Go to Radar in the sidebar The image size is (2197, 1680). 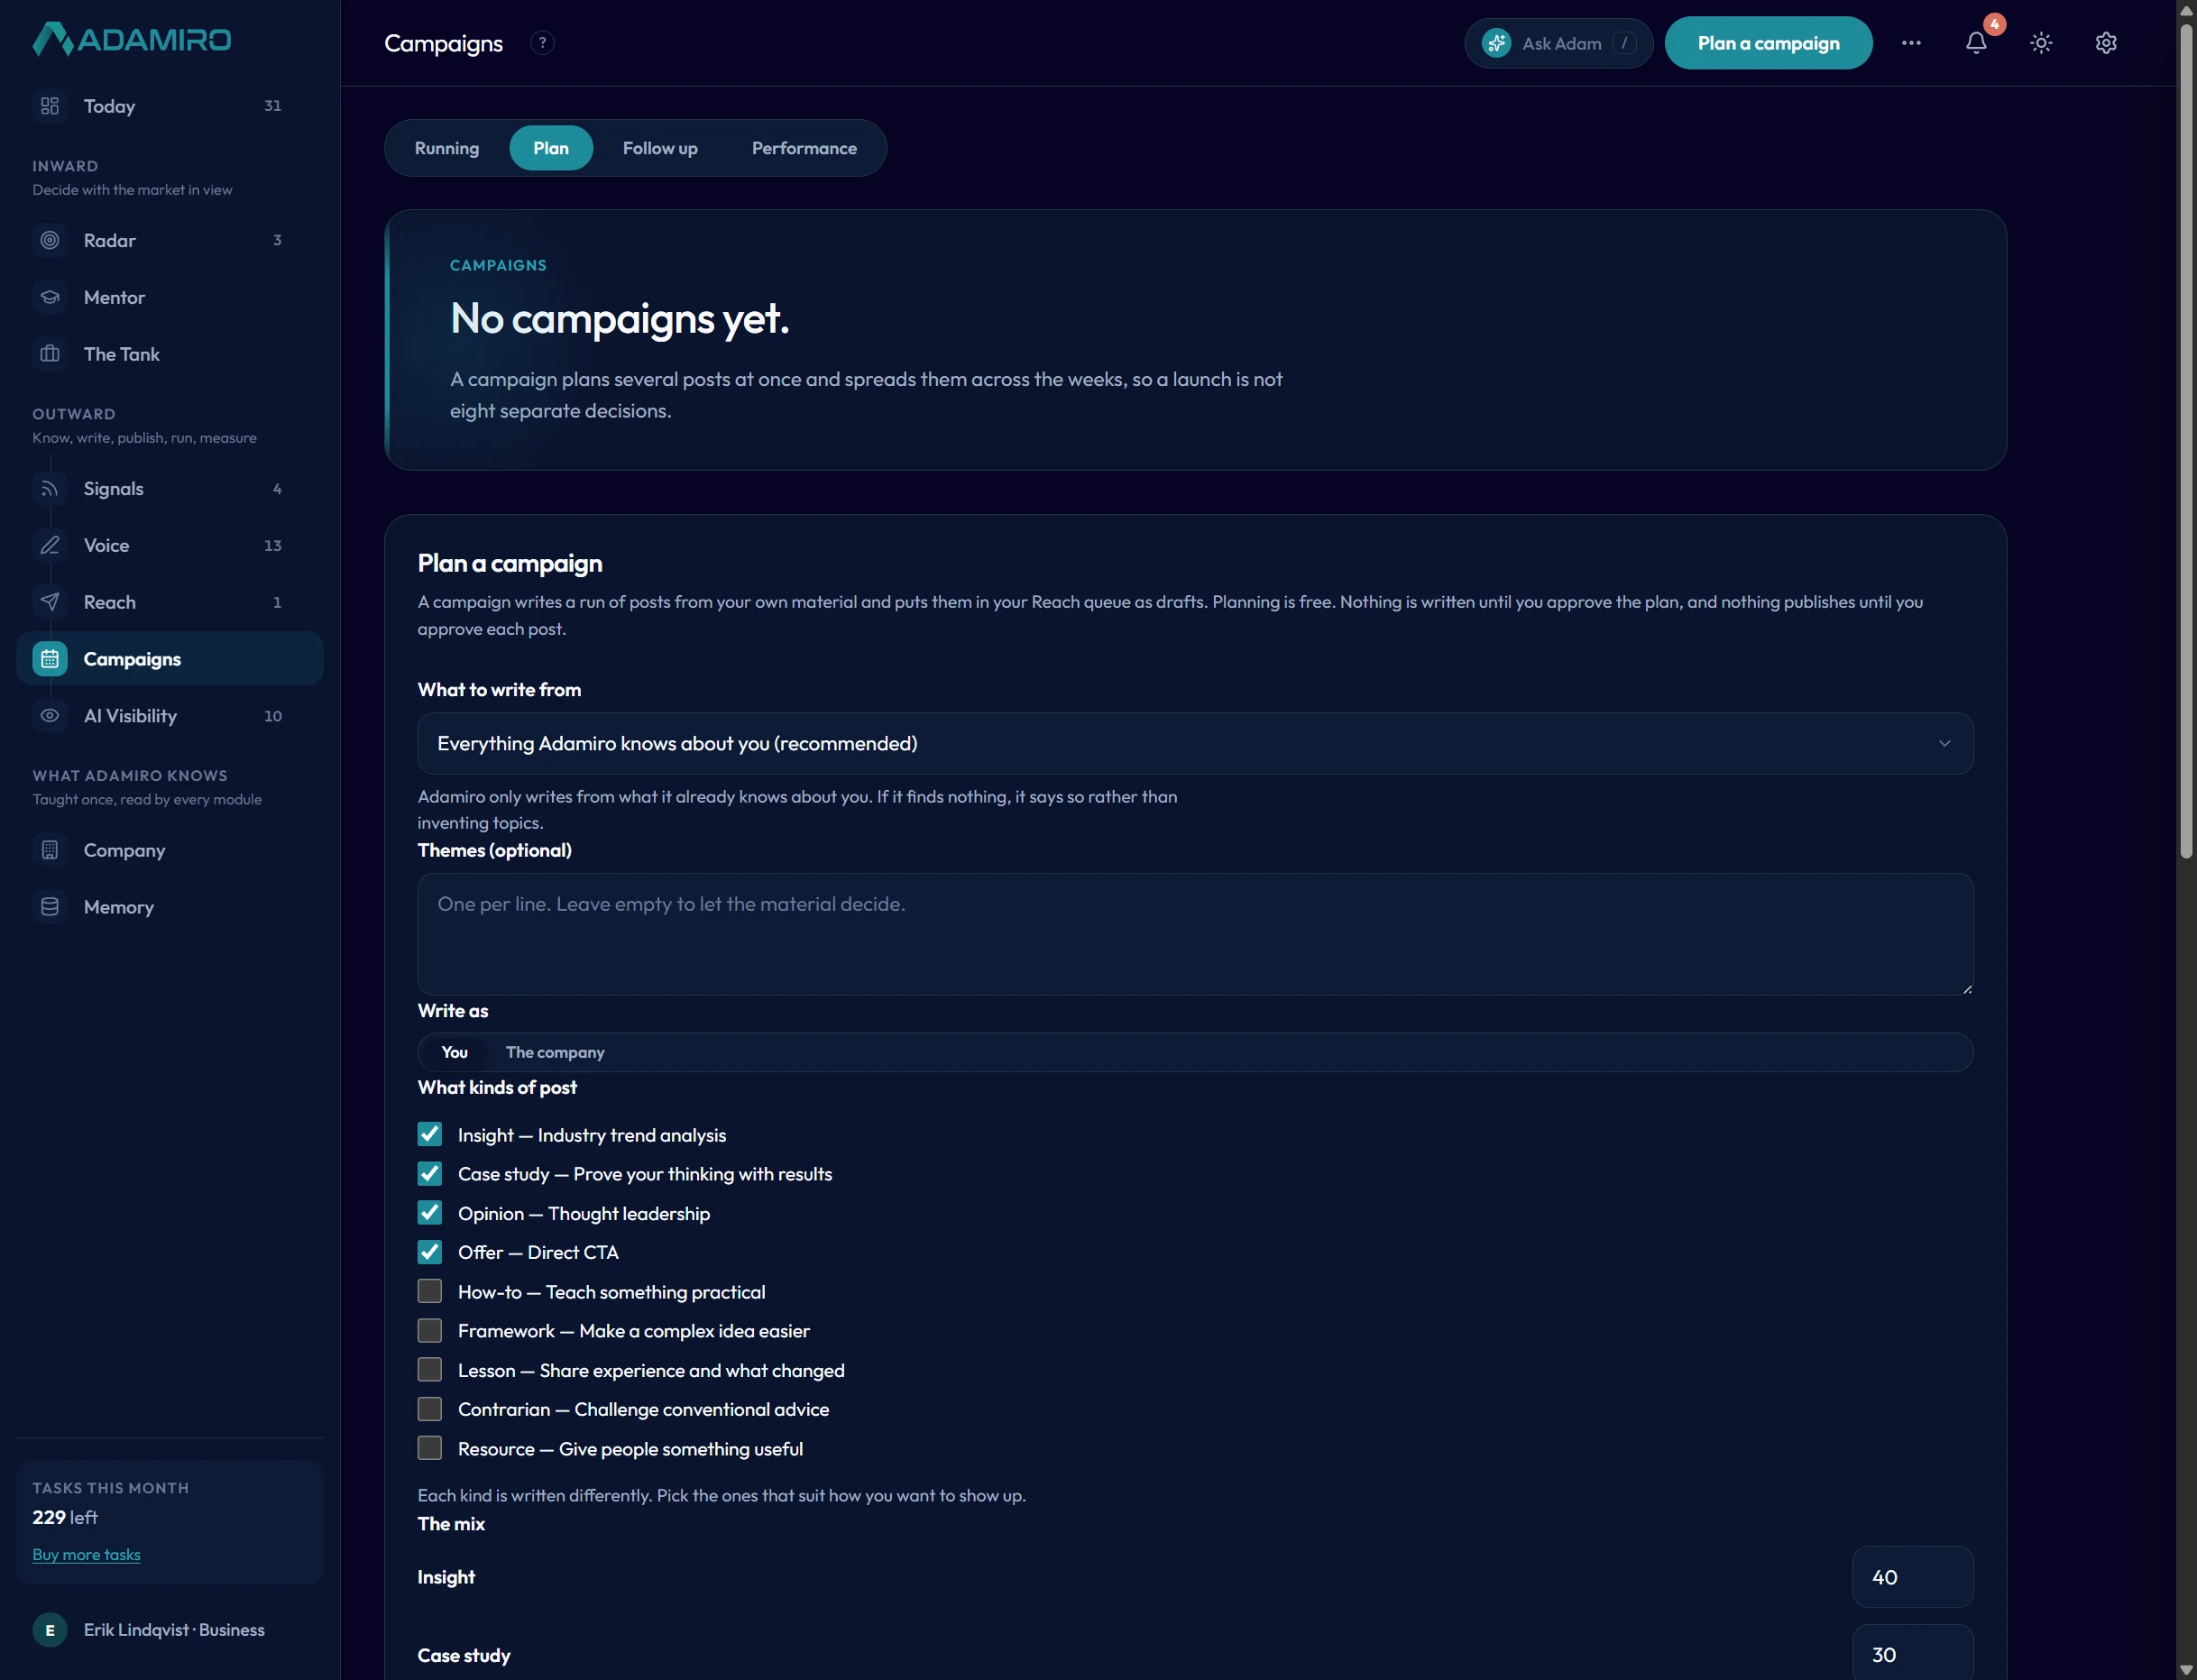170,240
